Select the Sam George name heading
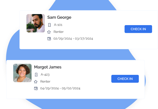This screenshot has height=109, width=158. tap(59, 17)
